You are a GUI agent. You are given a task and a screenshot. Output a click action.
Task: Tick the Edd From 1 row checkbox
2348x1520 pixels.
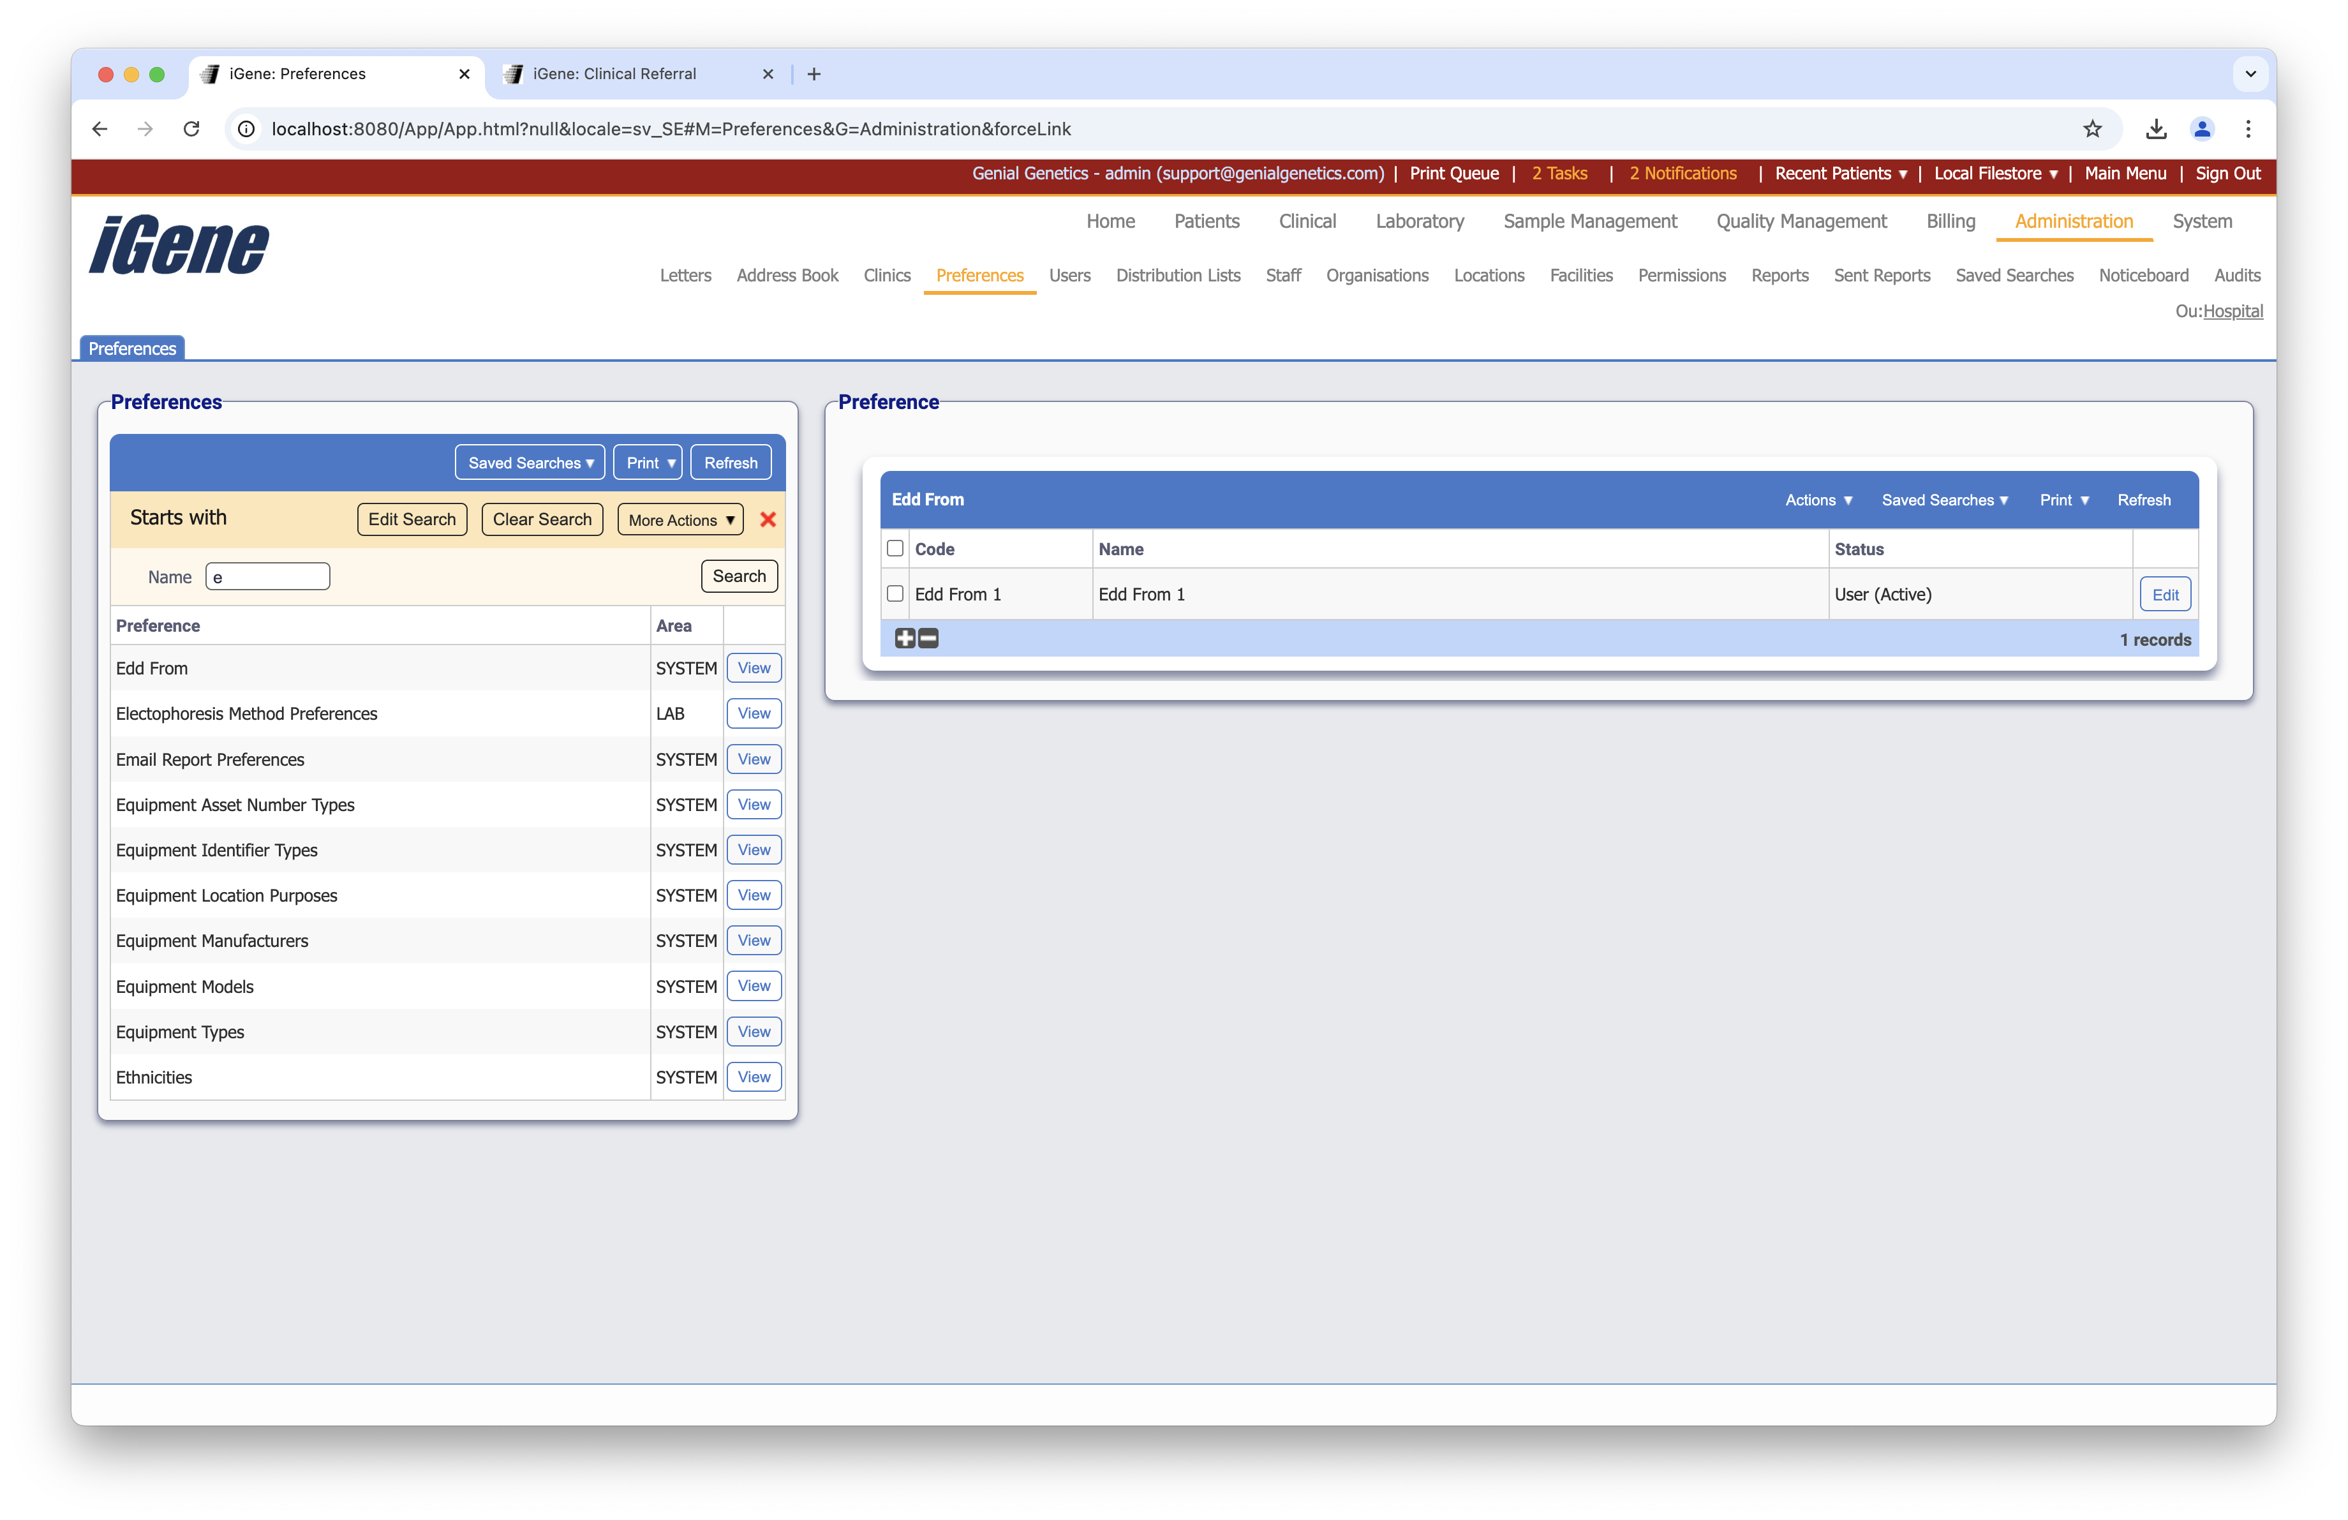(x=895, y=594)
